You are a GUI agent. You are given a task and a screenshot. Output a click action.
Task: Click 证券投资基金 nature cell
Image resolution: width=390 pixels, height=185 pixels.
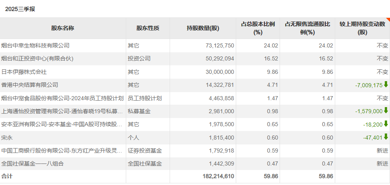point(145,151)
